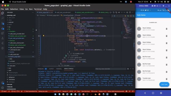Open add_todo.dart in explorer
This screenshot has width=171, height=96.
tap(14, 54)
